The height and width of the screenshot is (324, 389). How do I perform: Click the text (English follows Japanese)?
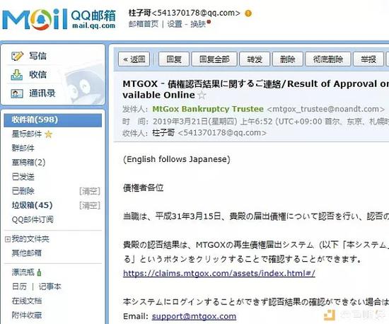click(177, 159)
